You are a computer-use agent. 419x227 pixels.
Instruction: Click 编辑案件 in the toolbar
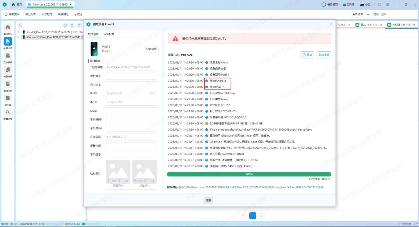point(12,14)
